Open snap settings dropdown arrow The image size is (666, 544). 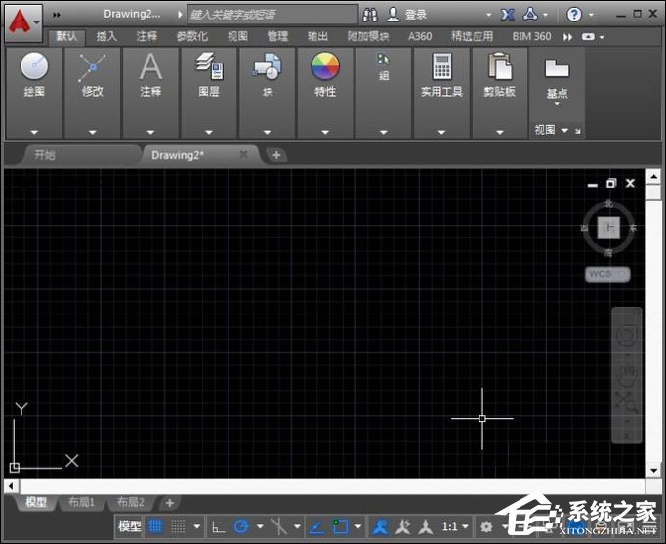(x=196, y=527)
